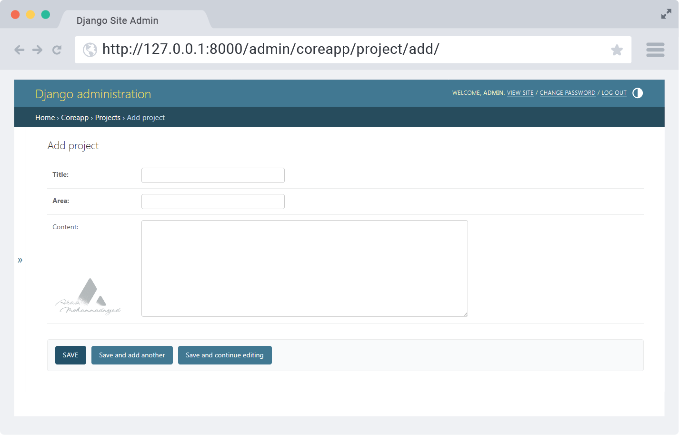Navigate to Projects breadcrumb
679x435 pixels.
coord(108,118)
